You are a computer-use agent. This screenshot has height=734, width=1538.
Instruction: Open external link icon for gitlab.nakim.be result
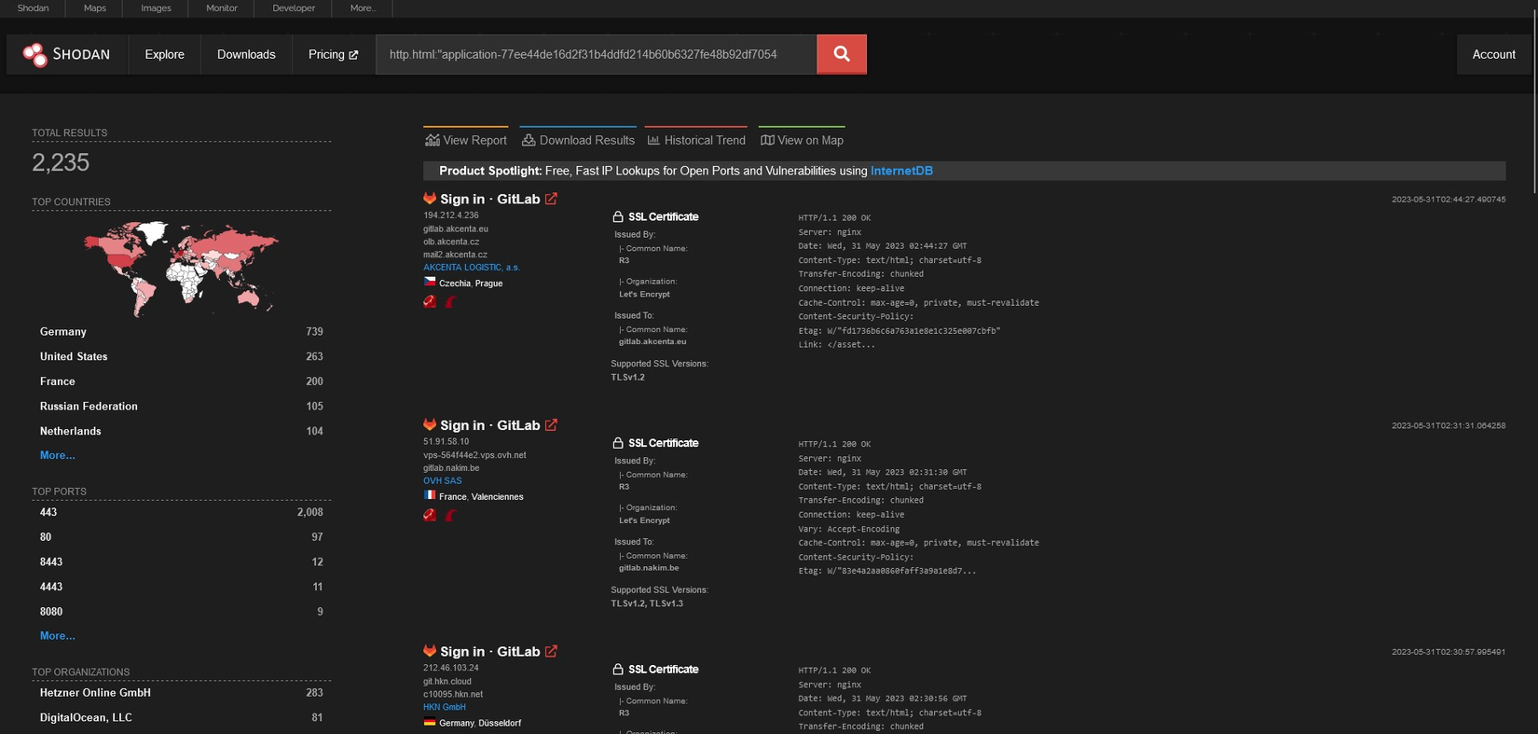tap(552, 425)
